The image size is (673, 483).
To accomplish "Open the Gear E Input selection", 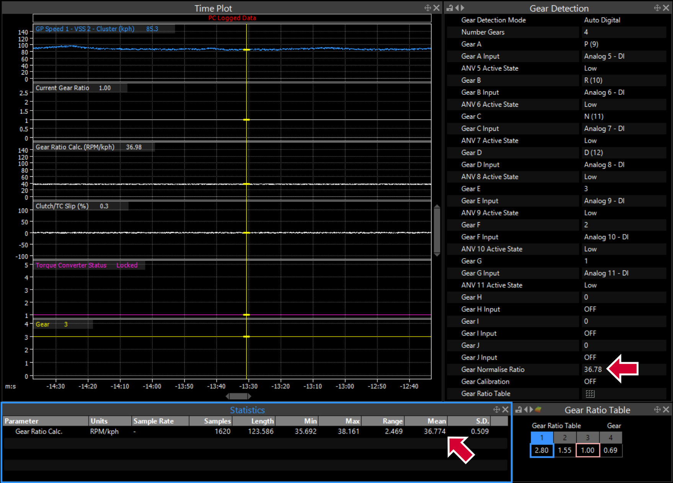I will (x=604, y=201).
